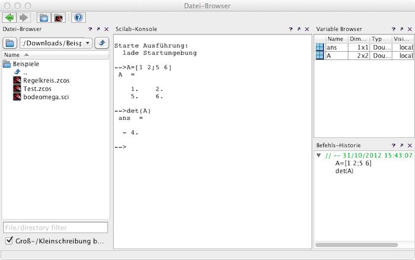Screen dimensions: 415x260
Task: Click the console line -->det(A)
Action: point(133,111)
